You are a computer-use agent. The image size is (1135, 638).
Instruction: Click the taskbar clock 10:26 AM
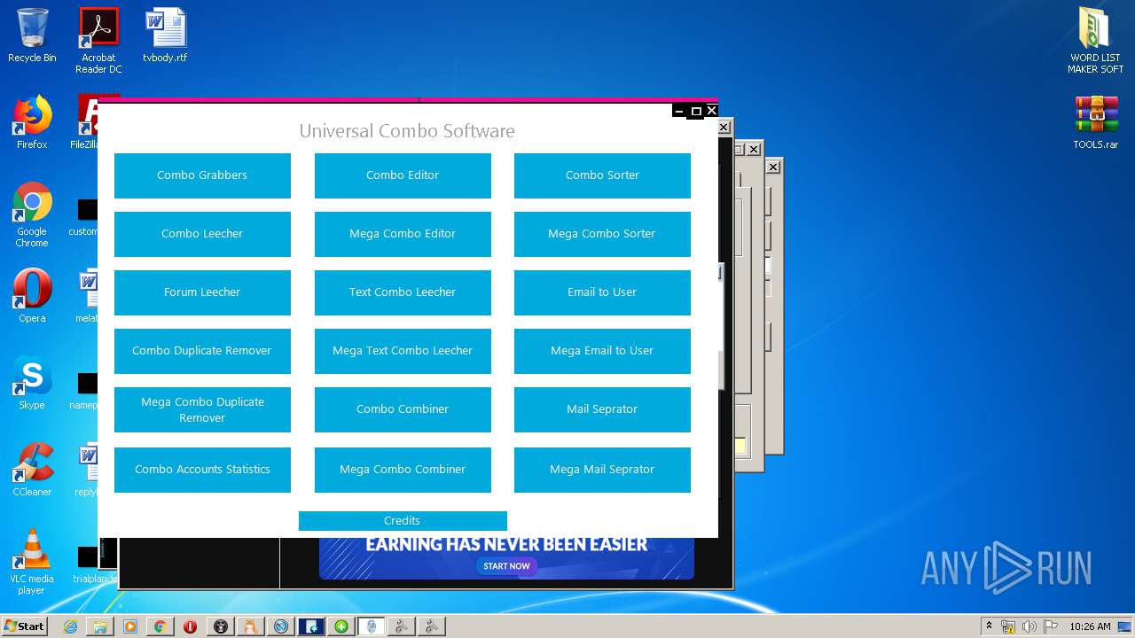click(x=1090, y=626)
